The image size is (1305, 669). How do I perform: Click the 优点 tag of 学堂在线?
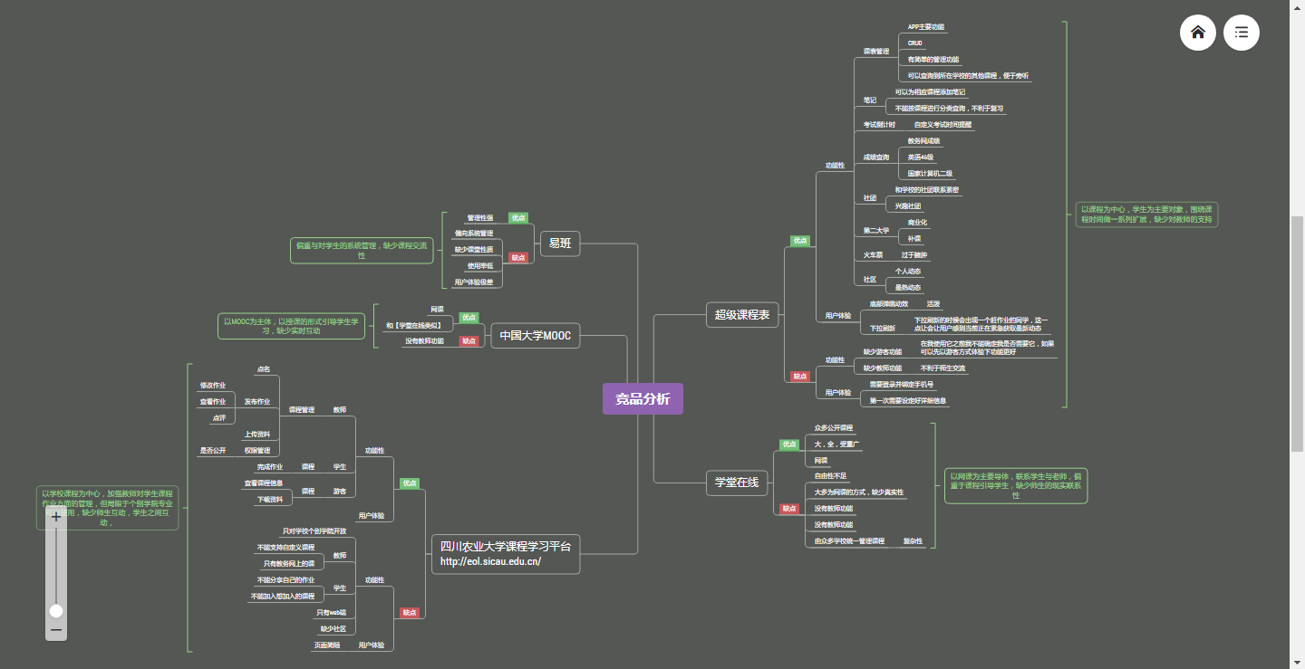click(x=789, y=444)
